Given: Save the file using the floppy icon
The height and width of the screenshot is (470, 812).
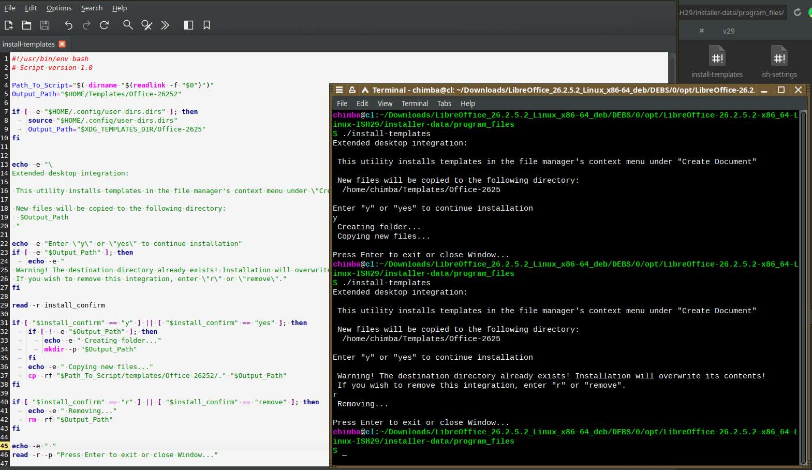Looking at the screenshot, I should 45,25.
